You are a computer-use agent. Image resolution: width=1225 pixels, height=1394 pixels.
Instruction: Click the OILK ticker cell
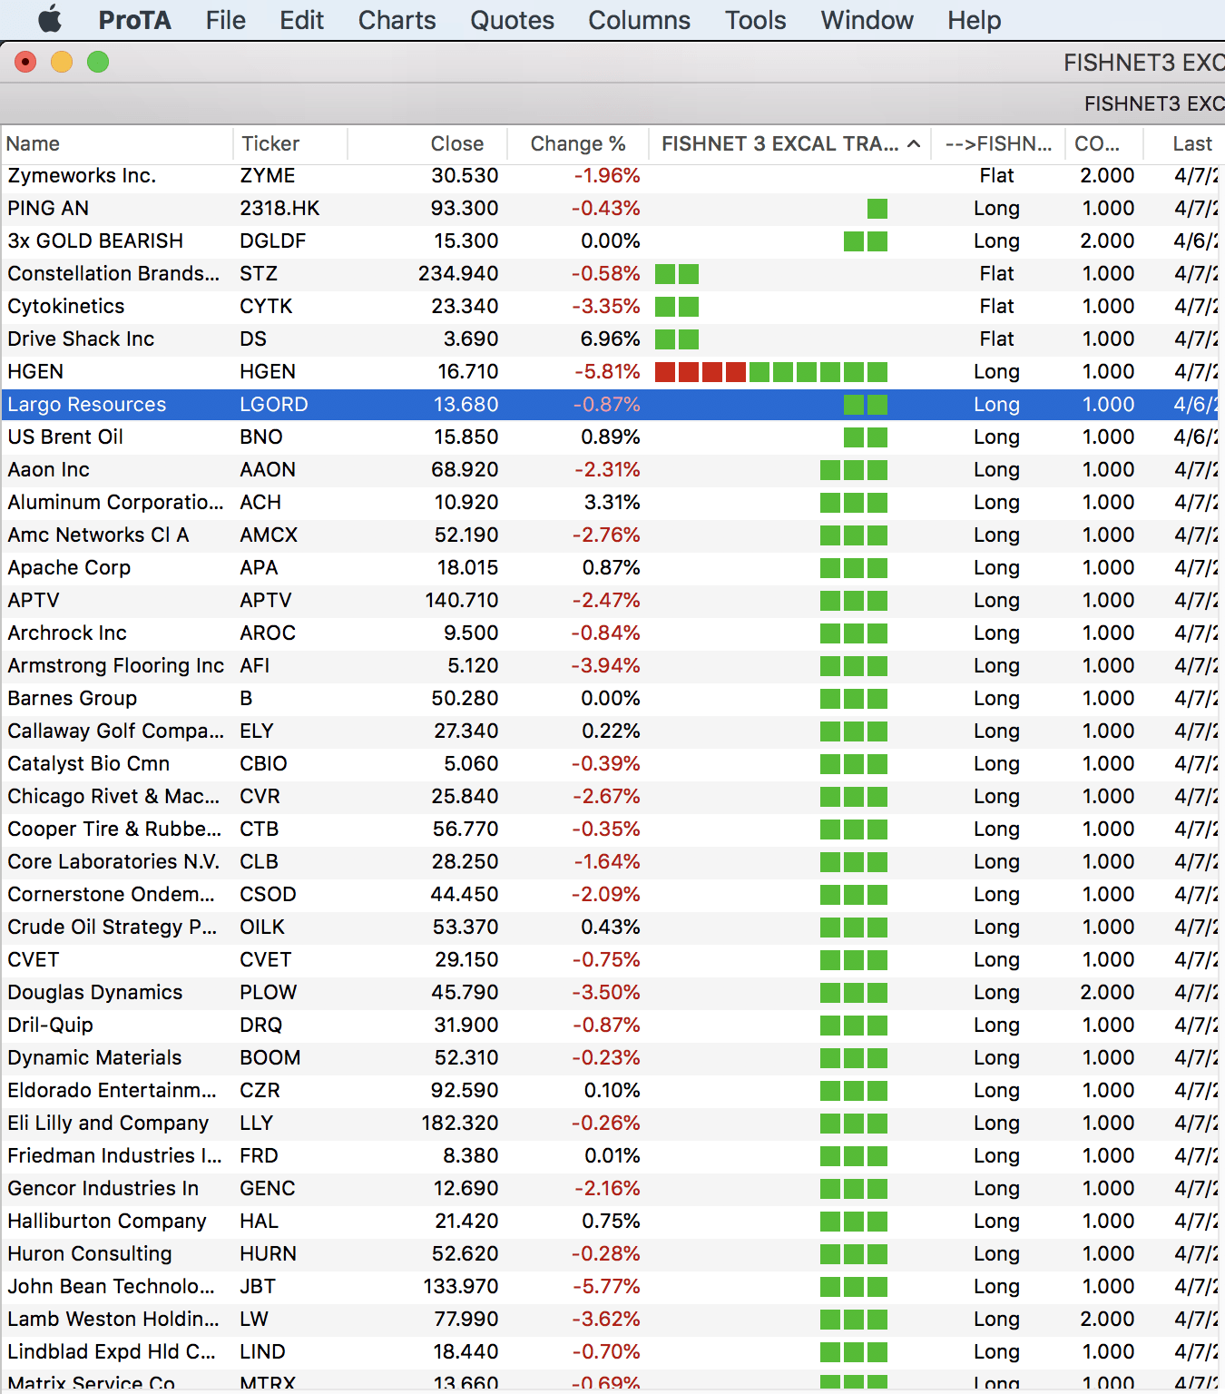tap(262, 928)
